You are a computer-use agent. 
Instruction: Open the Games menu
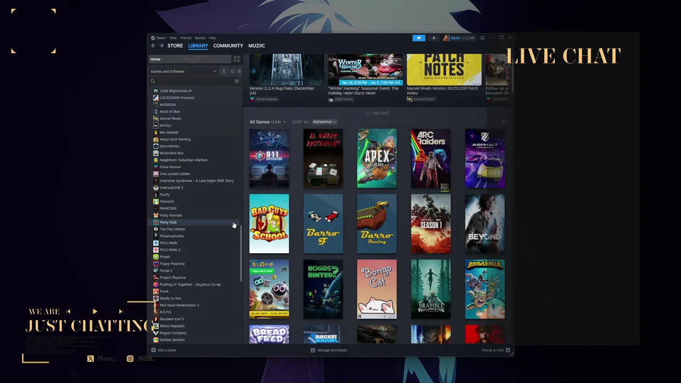pos(200,38)
